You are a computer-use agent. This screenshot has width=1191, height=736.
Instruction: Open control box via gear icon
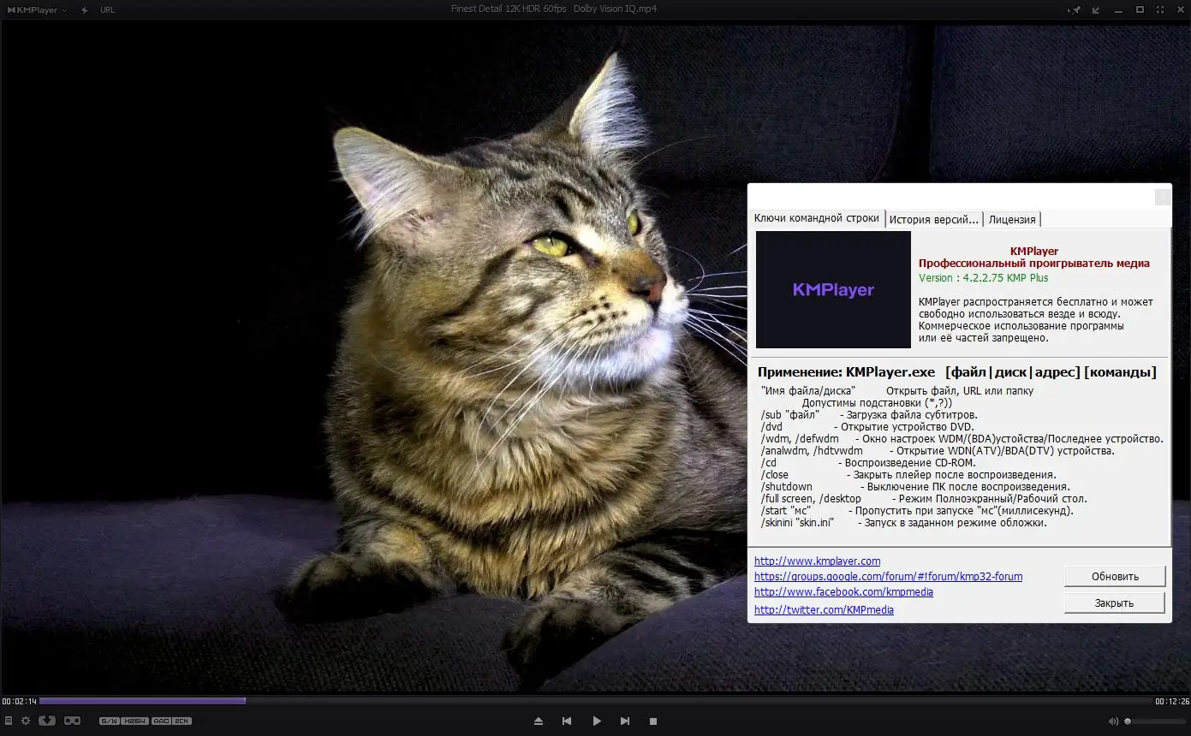pyautogui.click(x=26, y=721)
